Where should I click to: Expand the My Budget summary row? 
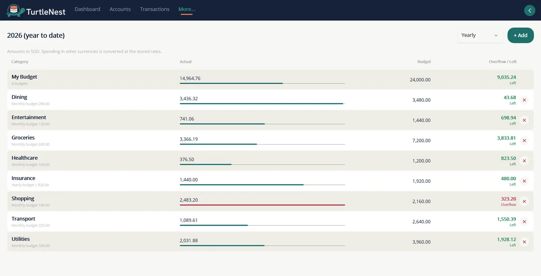coord(270,79)
